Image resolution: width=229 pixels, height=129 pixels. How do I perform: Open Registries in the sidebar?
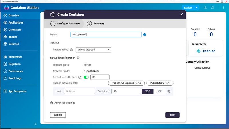pyautogui.click(x=20, y=64)
